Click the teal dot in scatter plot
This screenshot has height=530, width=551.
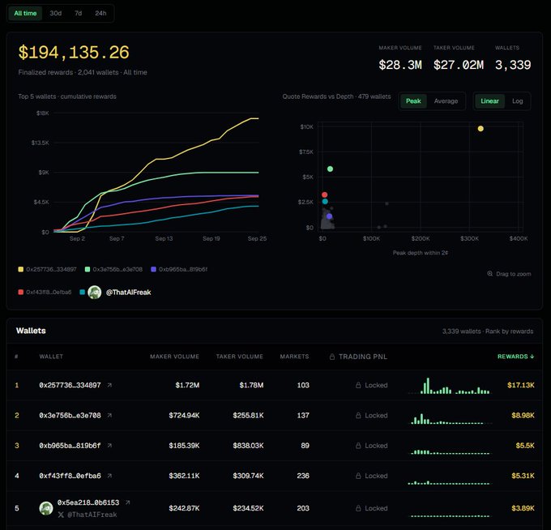tap(325, 202)
